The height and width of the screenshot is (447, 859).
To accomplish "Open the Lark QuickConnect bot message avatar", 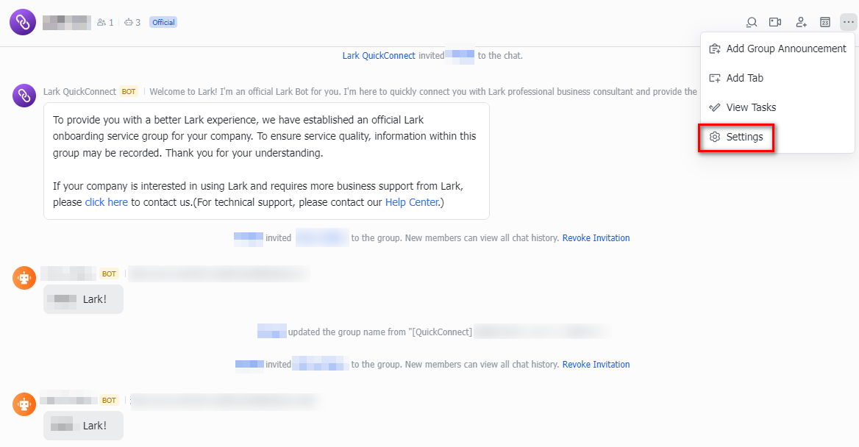I will tap(24, 96).
